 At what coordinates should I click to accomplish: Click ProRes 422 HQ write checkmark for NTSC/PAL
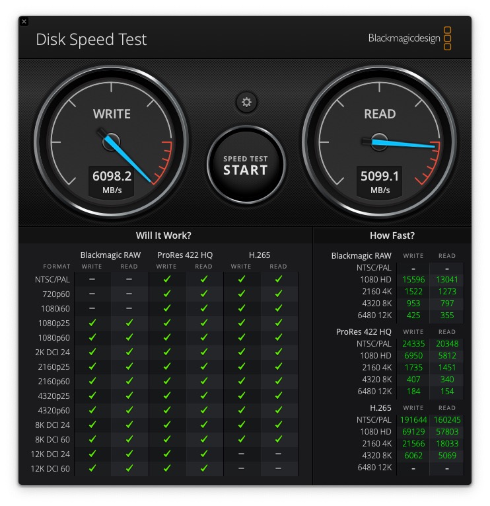tap(167, 279)
